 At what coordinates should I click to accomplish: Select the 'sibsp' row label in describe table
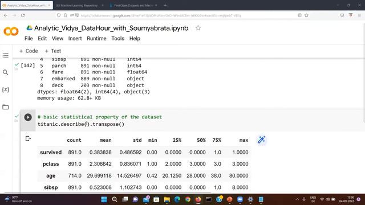(51, 187)
